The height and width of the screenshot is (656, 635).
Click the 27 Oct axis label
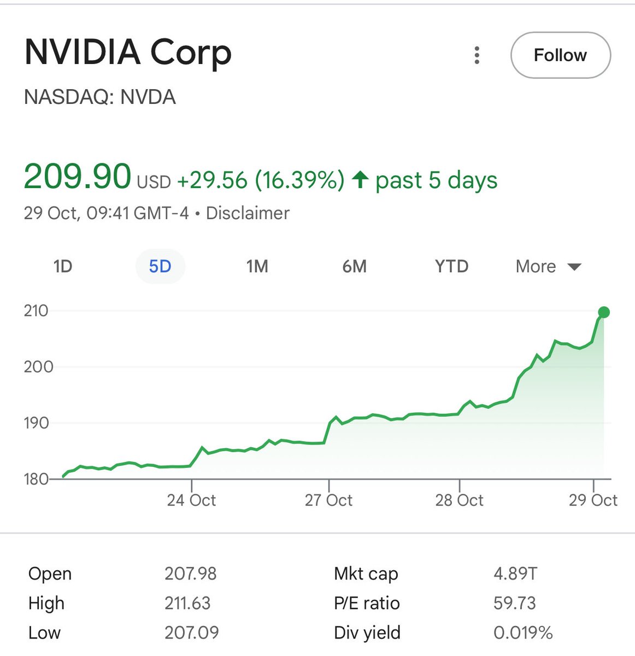(328, 500)
